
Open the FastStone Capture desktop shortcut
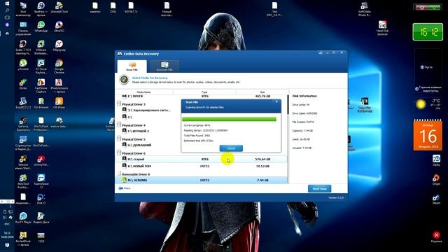click(41, 85)
